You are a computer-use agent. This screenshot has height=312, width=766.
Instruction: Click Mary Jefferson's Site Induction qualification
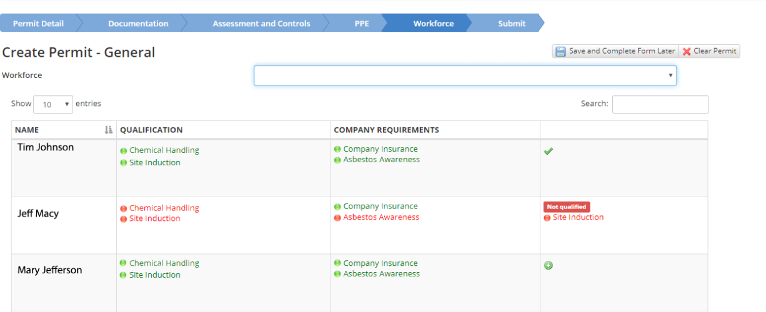tap(154, 275)
